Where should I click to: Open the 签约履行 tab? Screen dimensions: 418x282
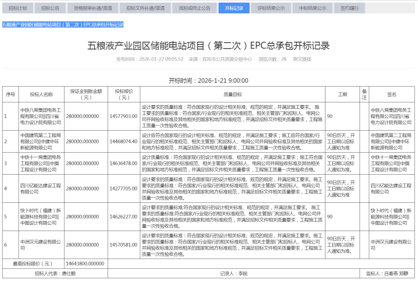point(349,8)
